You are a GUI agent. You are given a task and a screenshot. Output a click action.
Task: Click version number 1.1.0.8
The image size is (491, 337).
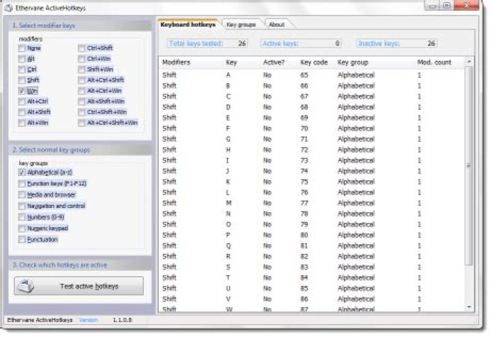coord(123,320)
